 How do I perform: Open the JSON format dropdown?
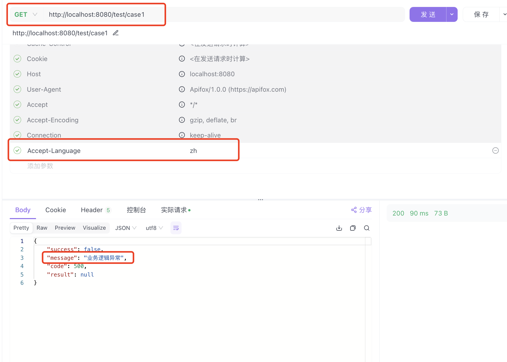point(126,228)
